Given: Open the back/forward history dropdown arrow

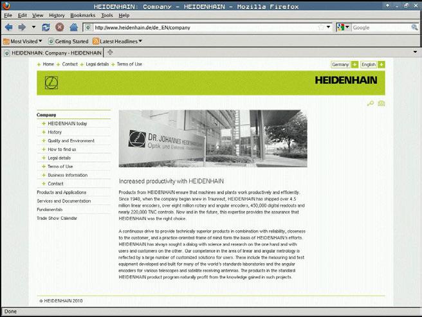Looking at the screenshot, I should (33, 27).
